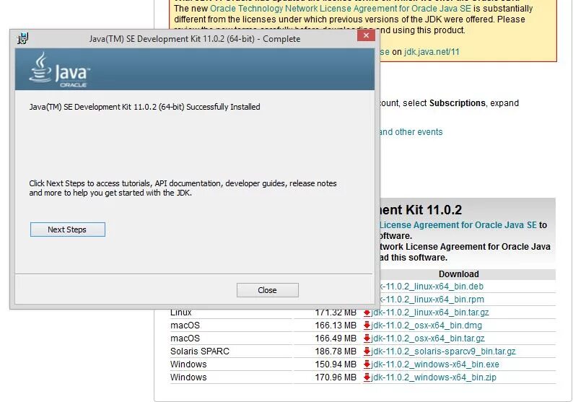Select the '166.13 MB' size cell
The width and height of the screenshot is (573, 402).
point(336,325)
